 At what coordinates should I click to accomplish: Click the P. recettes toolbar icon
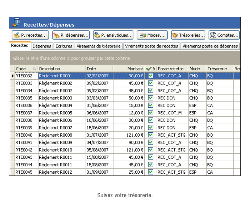pyautogui.click(x=16, y=35)
